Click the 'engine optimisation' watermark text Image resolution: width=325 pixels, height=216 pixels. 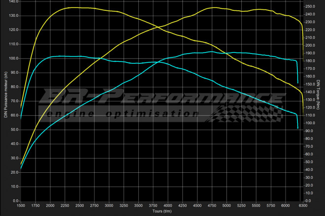pyautogui.click(x=123, y=113)
